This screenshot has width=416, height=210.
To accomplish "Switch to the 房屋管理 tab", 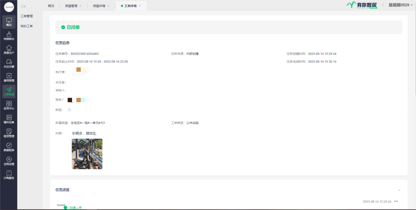I will tap(70, 6).
